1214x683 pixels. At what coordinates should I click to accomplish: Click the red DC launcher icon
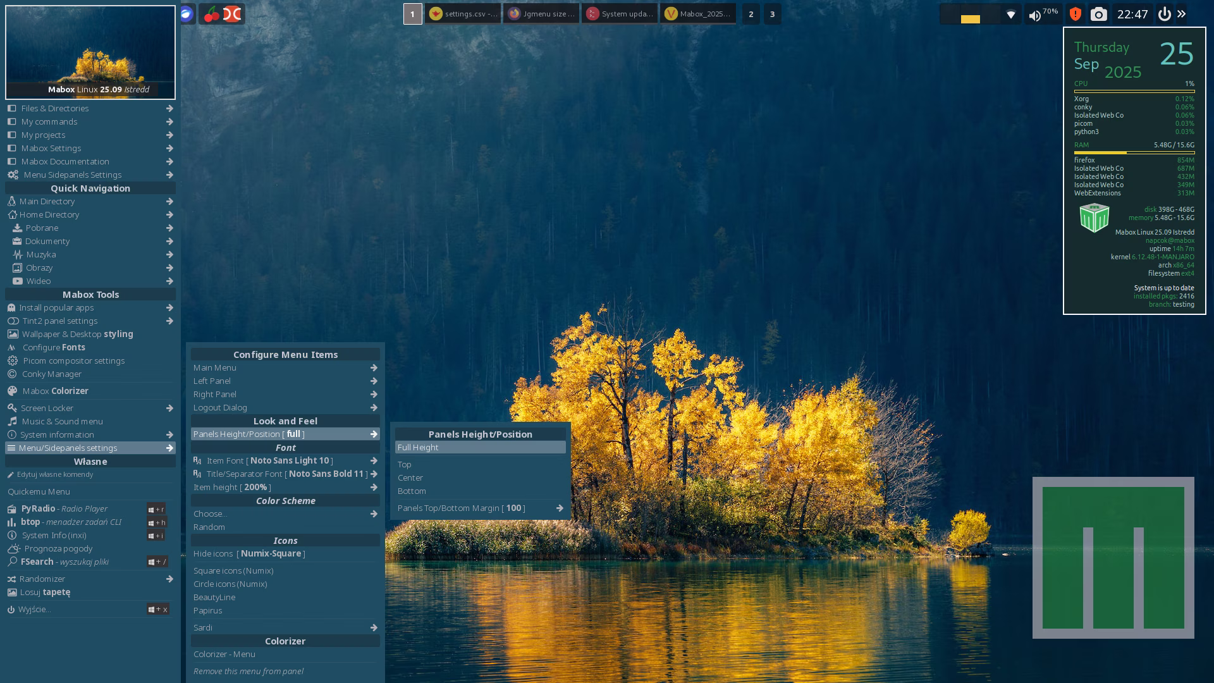pos(232,14)
